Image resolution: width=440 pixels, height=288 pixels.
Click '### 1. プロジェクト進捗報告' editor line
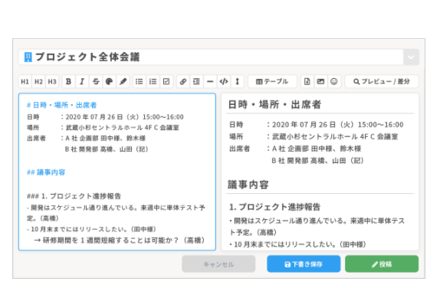(x=74, y=196)
